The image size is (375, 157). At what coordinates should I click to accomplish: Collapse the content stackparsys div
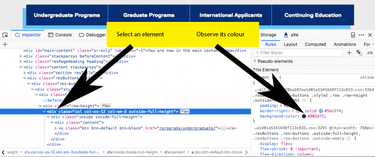21,67
